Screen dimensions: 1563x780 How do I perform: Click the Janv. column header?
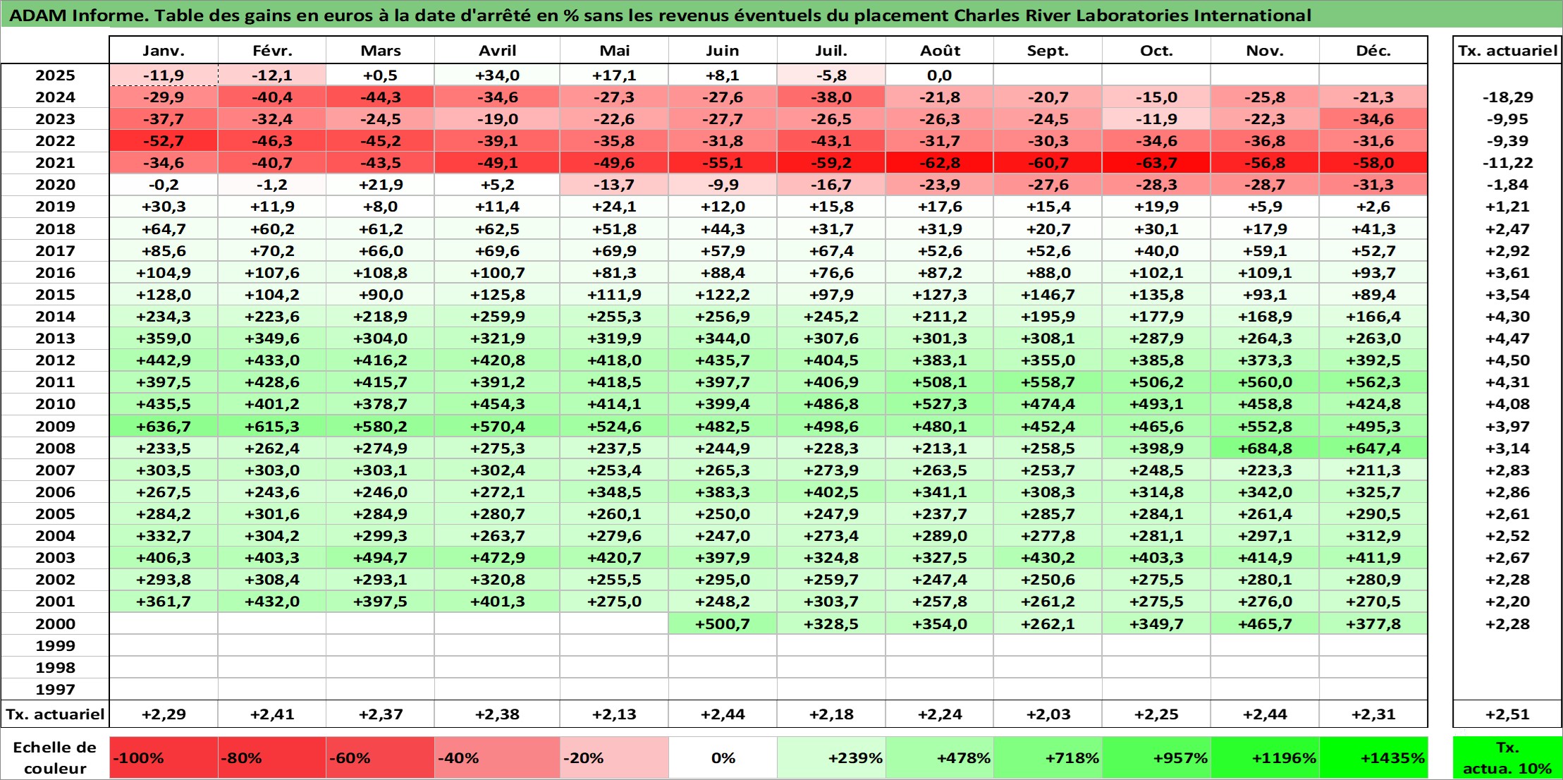pyautogui.click(x=164, y=50)
